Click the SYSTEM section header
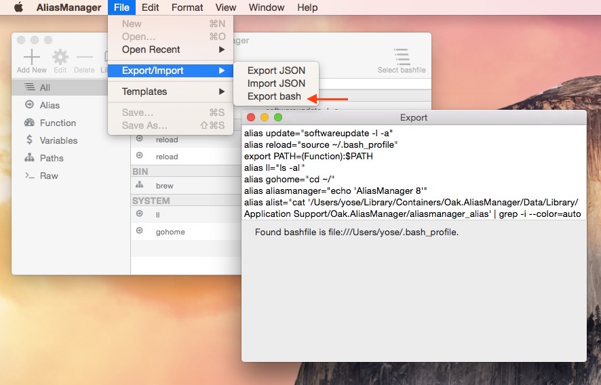This screenshot has width=601, height=385. [x=187, y=201]
